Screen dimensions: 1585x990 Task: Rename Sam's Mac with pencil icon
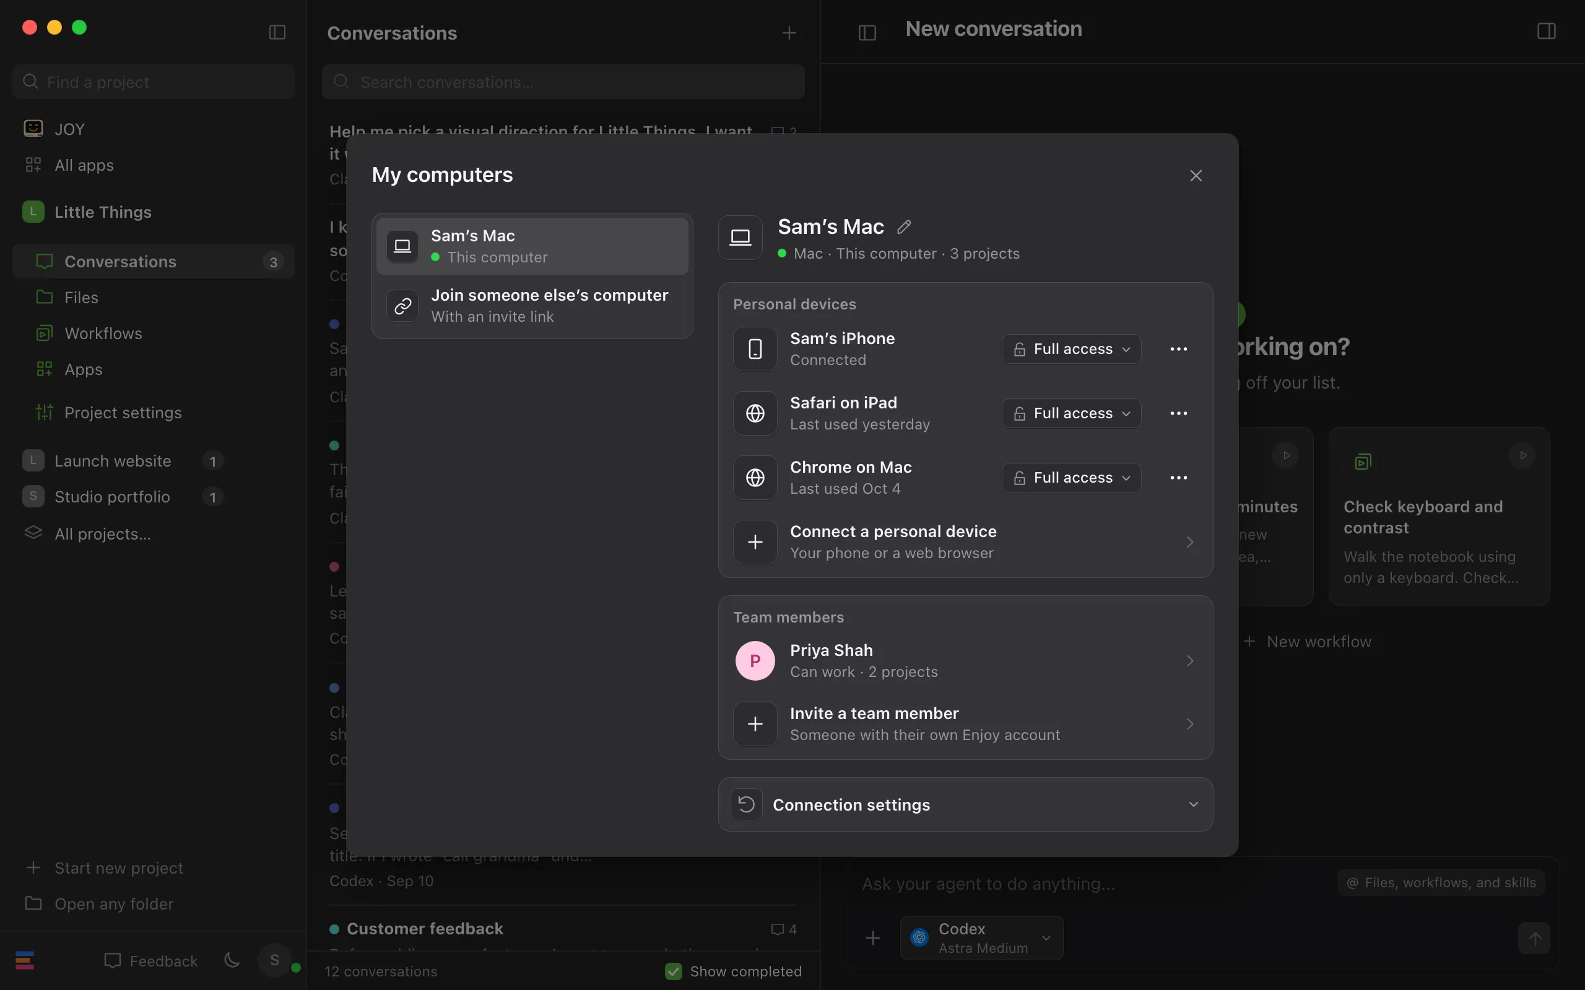point(904,227)
